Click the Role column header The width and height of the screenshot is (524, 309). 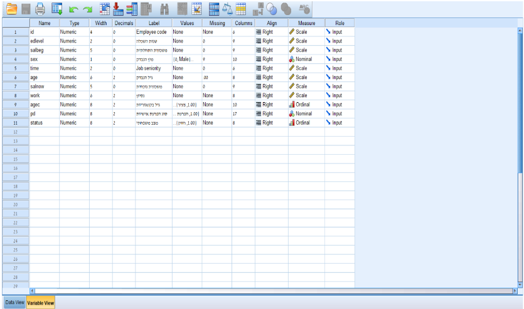340,23
